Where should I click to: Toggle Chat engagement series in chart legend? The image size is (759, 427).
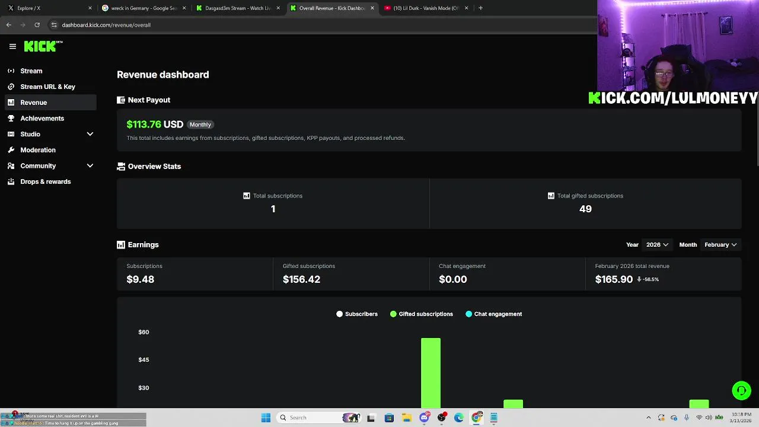(494, 314)
